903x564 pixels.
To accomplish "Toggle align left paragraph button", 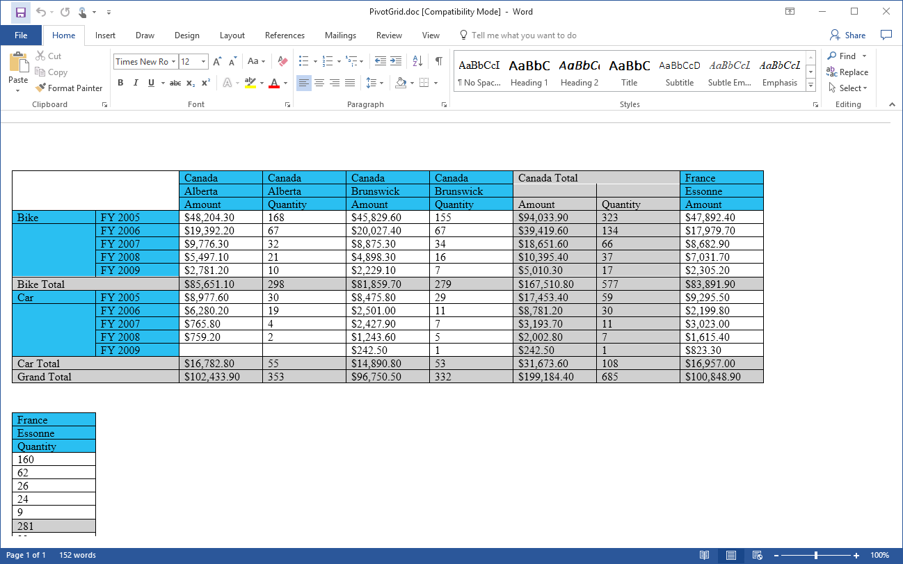I will 304,83.
